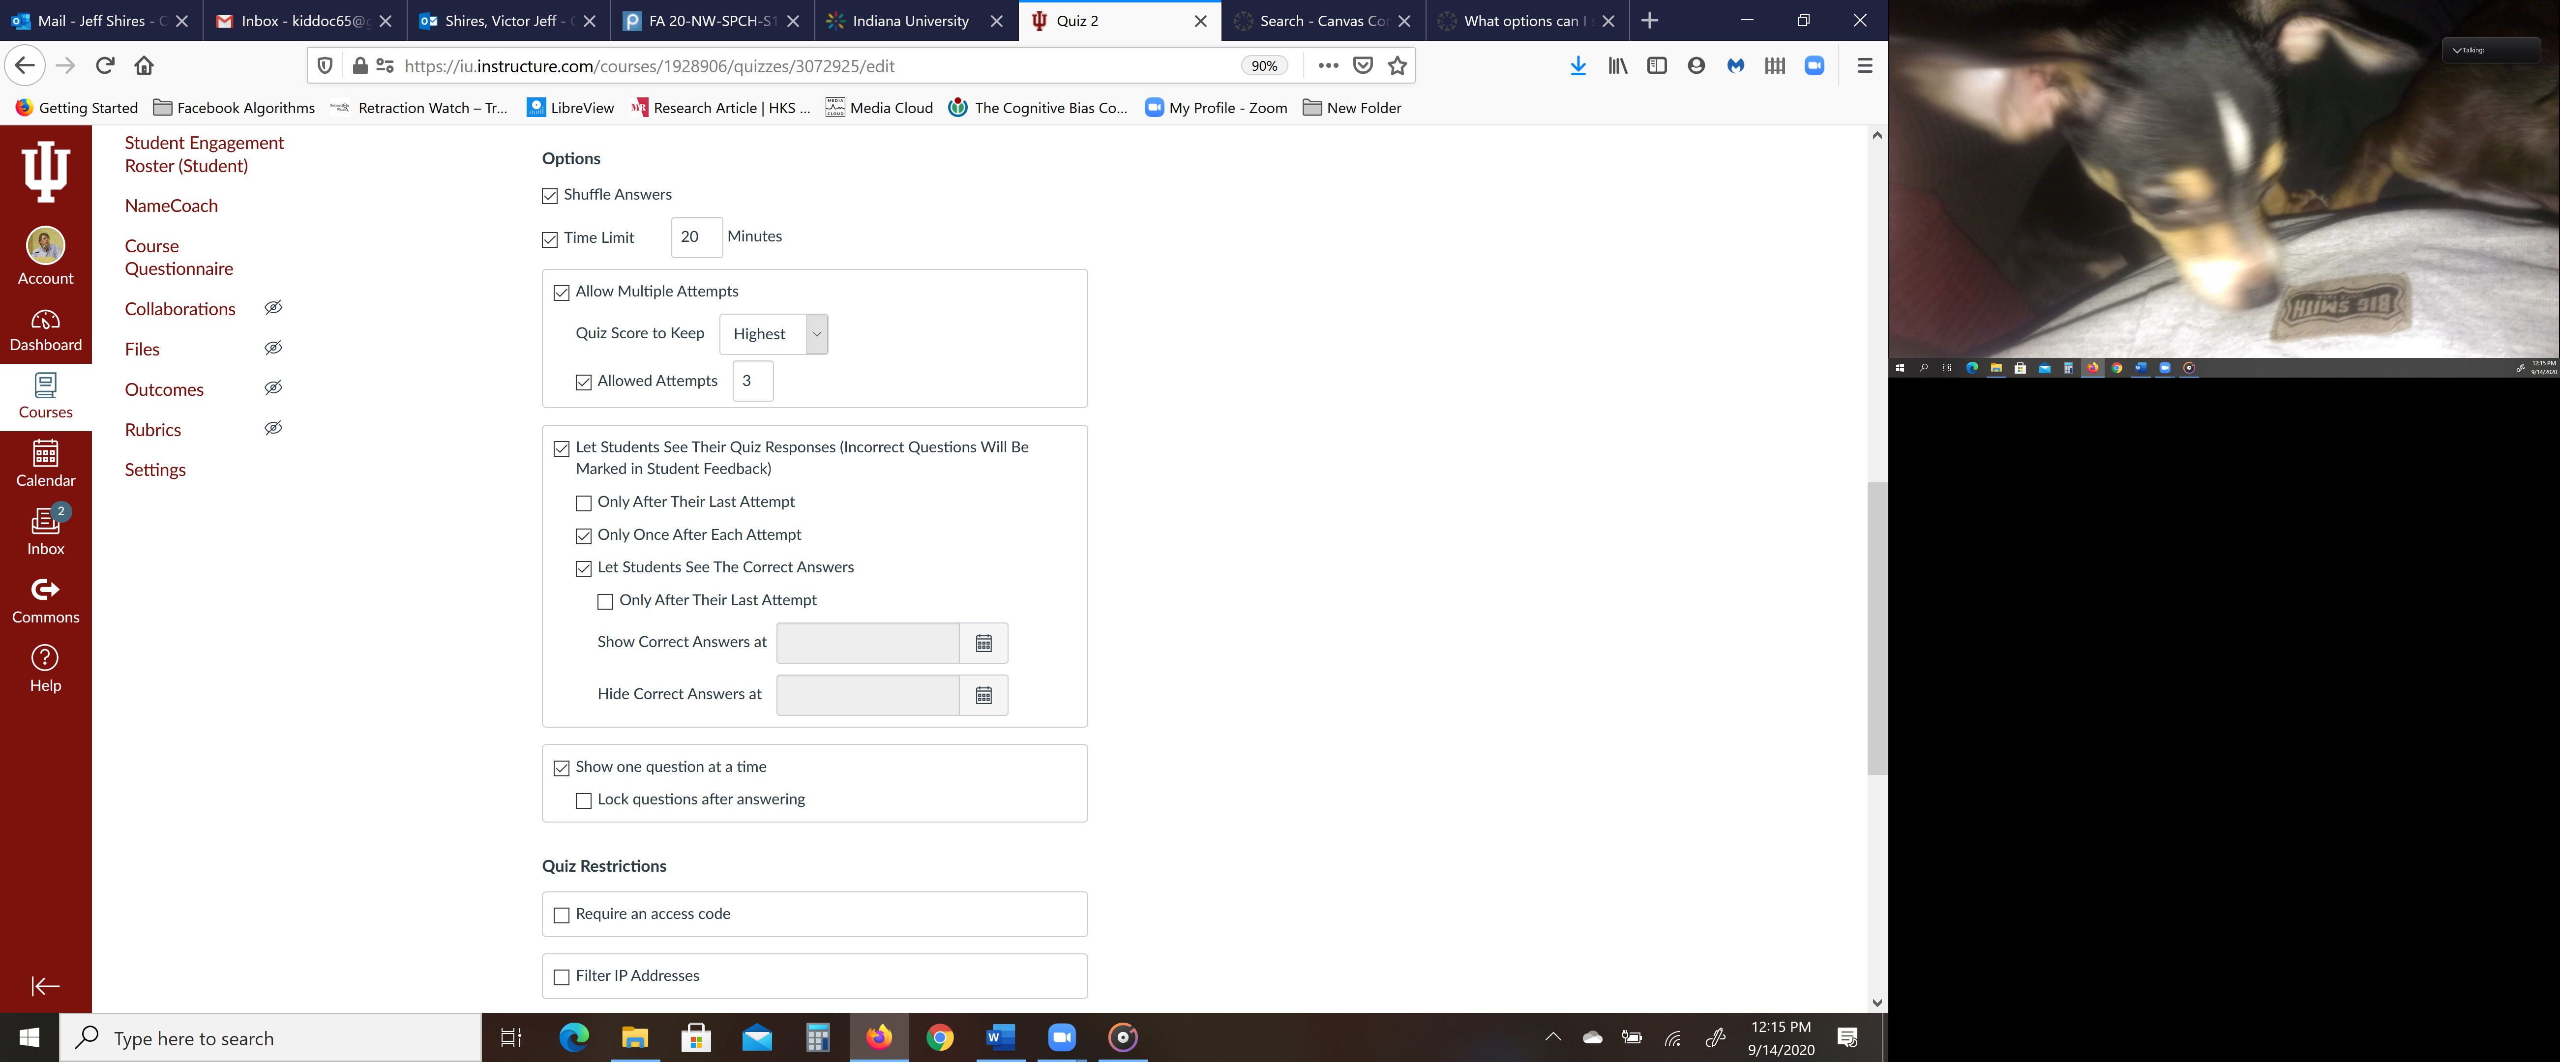
Task: Open the Calendar in global navigation
Action: coord(46,464)
